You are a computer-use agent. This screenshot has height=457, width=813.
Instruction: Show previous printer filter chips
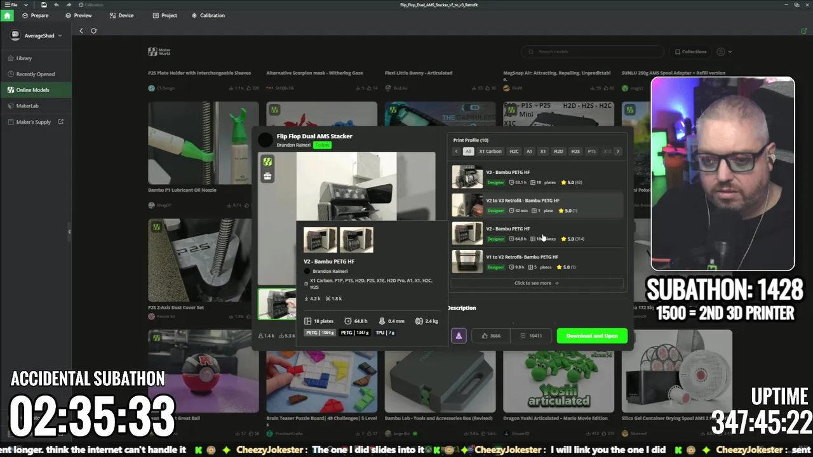pyautogui.click(x=456, y=151)
